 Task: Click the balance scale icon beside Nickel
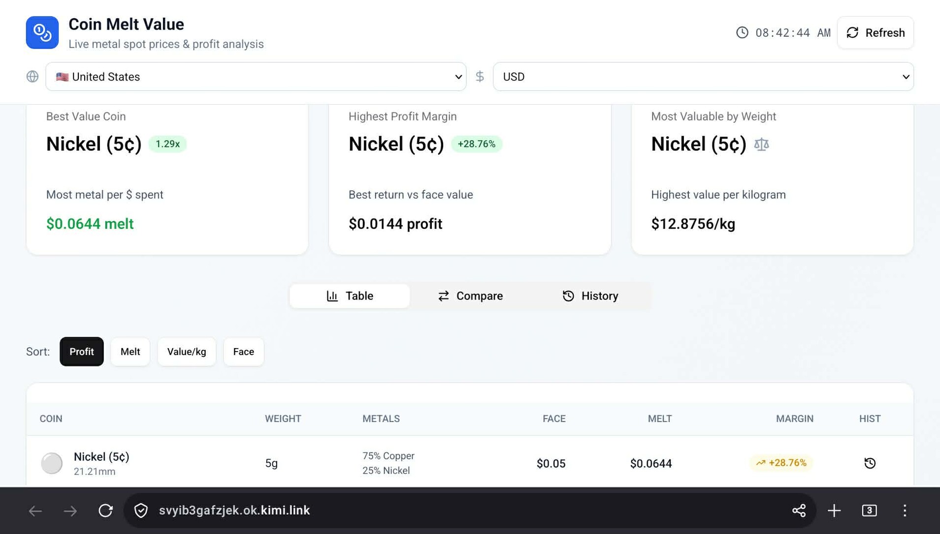(761, 144)
